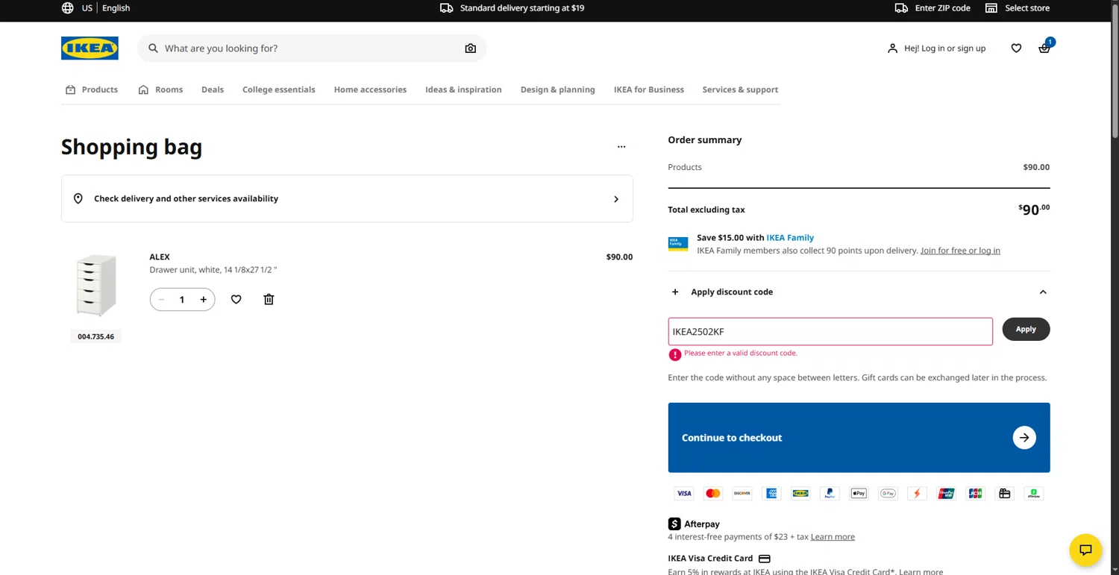Click the store building icon

(x=991, y=7)
